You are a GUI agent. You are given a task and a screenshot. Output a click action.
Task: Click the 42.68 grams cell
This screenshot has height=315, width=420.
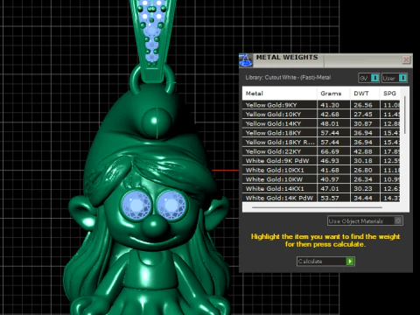tap(333, 115)
